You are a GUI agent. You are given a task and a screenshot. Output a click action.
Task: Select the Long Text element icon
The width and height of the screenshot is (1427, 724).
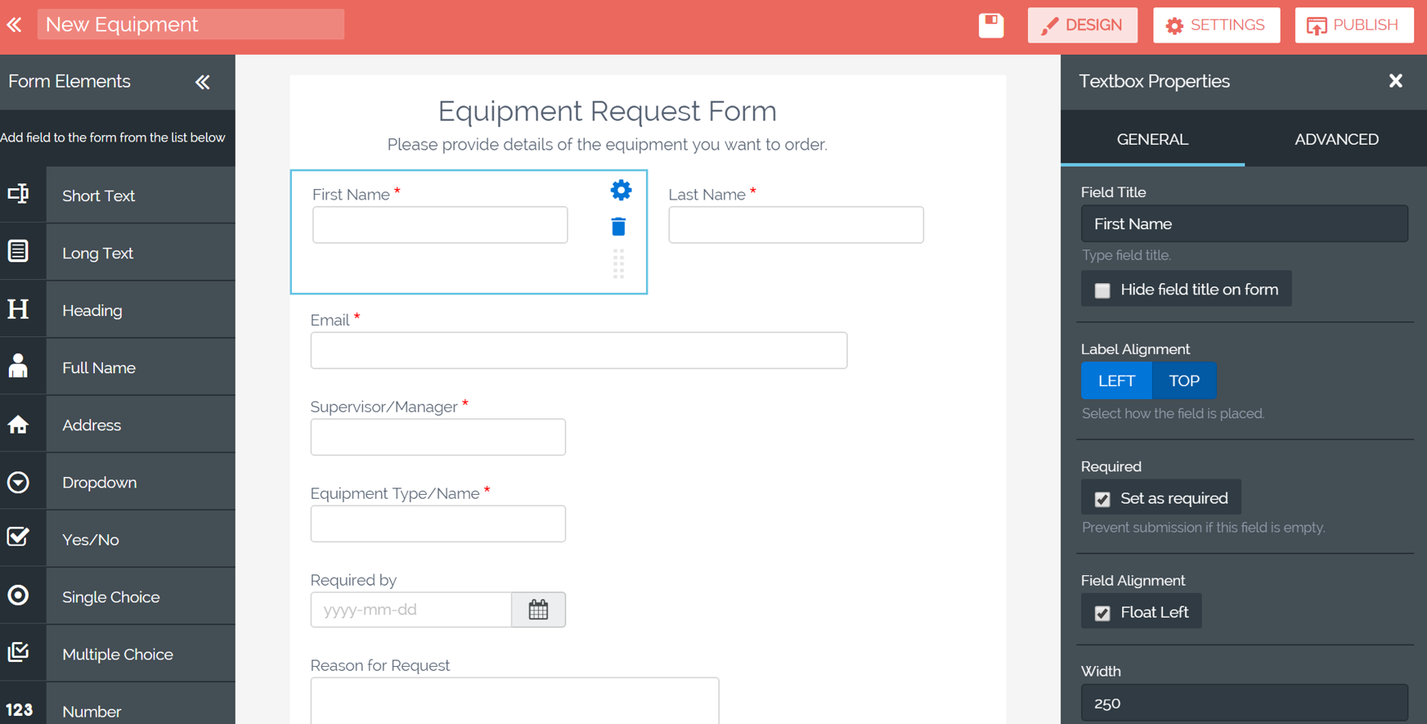[19, 252]
